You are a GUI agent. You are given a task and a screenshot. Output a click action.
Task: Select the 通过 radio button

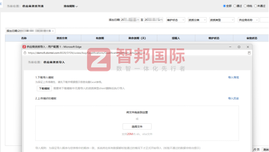click(235, 6)
